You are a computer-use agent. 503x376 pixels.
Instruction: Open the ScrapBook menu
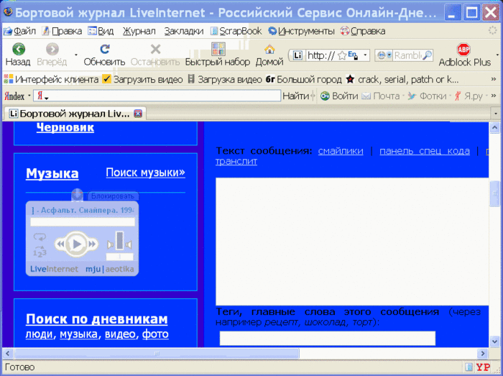coord(236,31)
